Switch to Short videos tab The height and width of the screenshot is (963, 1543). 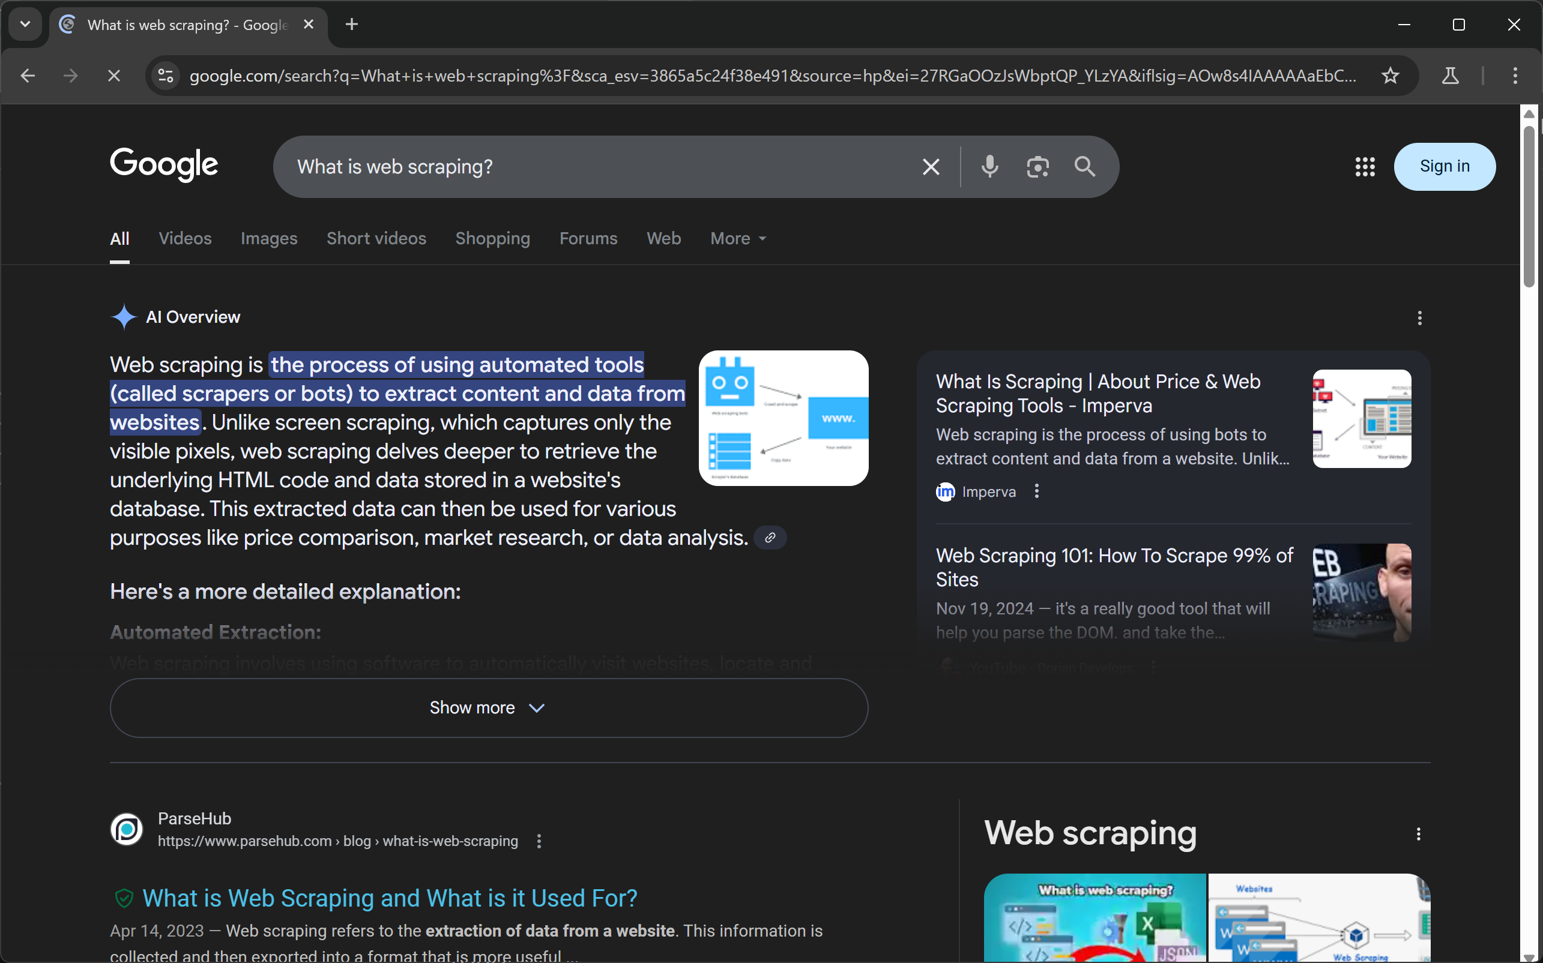click(376, 239)
